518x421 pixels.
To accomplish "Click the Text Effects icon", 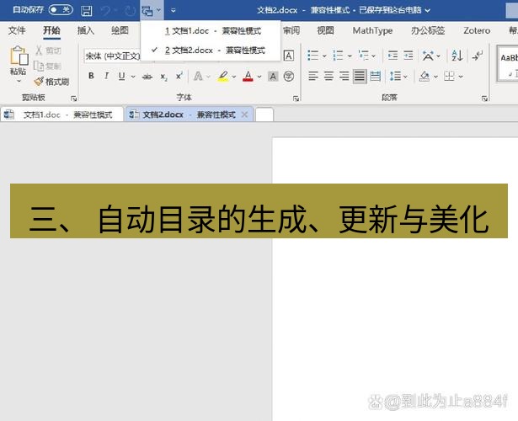I will [198, 77].
